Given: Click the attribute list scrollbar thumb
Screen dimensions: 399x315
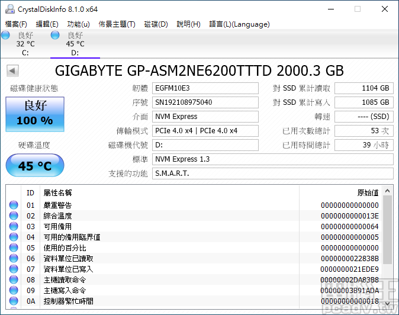Looking at the screenshot, I should click(388, 230).
